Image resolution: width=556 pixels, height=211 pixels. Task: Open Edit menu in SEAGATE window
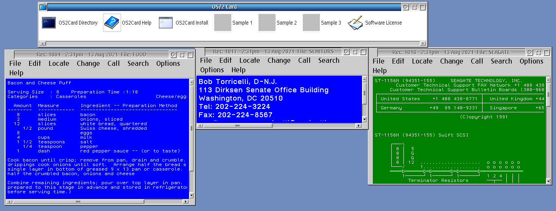click(398, 61)
